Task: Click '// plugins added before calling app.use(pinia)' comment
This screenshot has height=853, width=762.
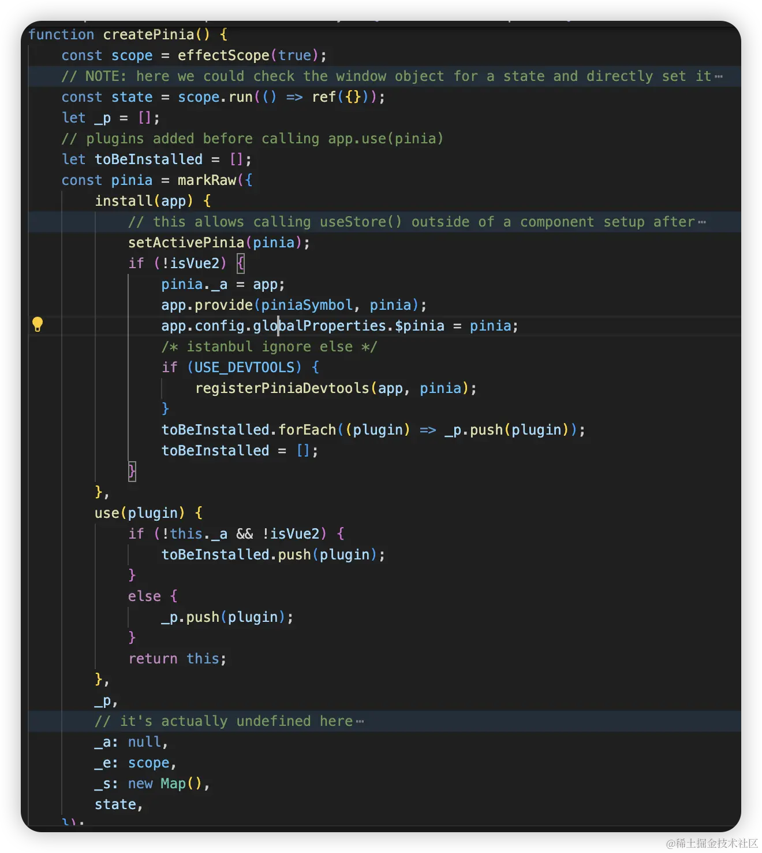Action: coord(252,139)
